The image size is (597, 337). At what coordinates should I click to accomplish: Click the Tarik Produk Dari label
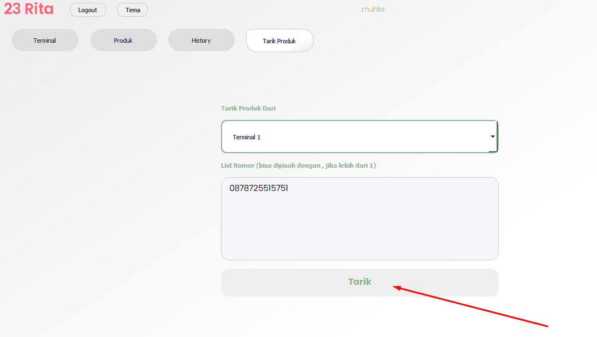coord(248,108)
